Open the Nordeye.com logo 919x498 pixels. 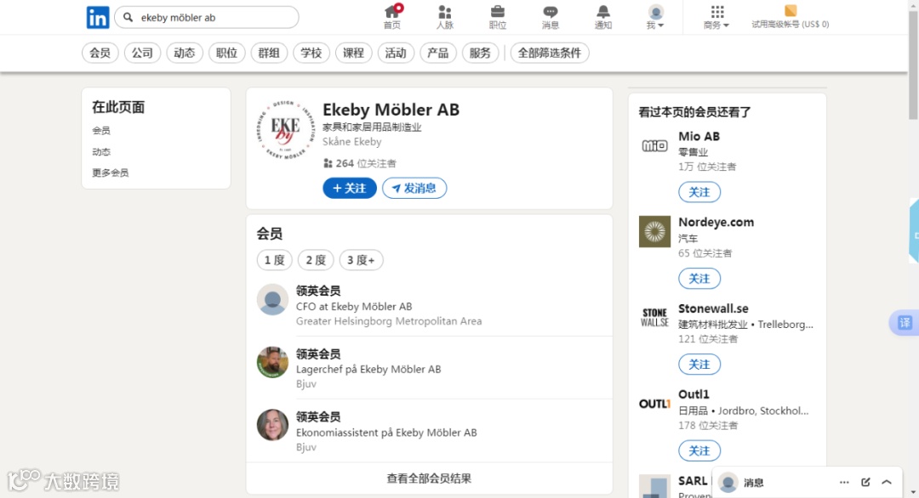[654, 232]
